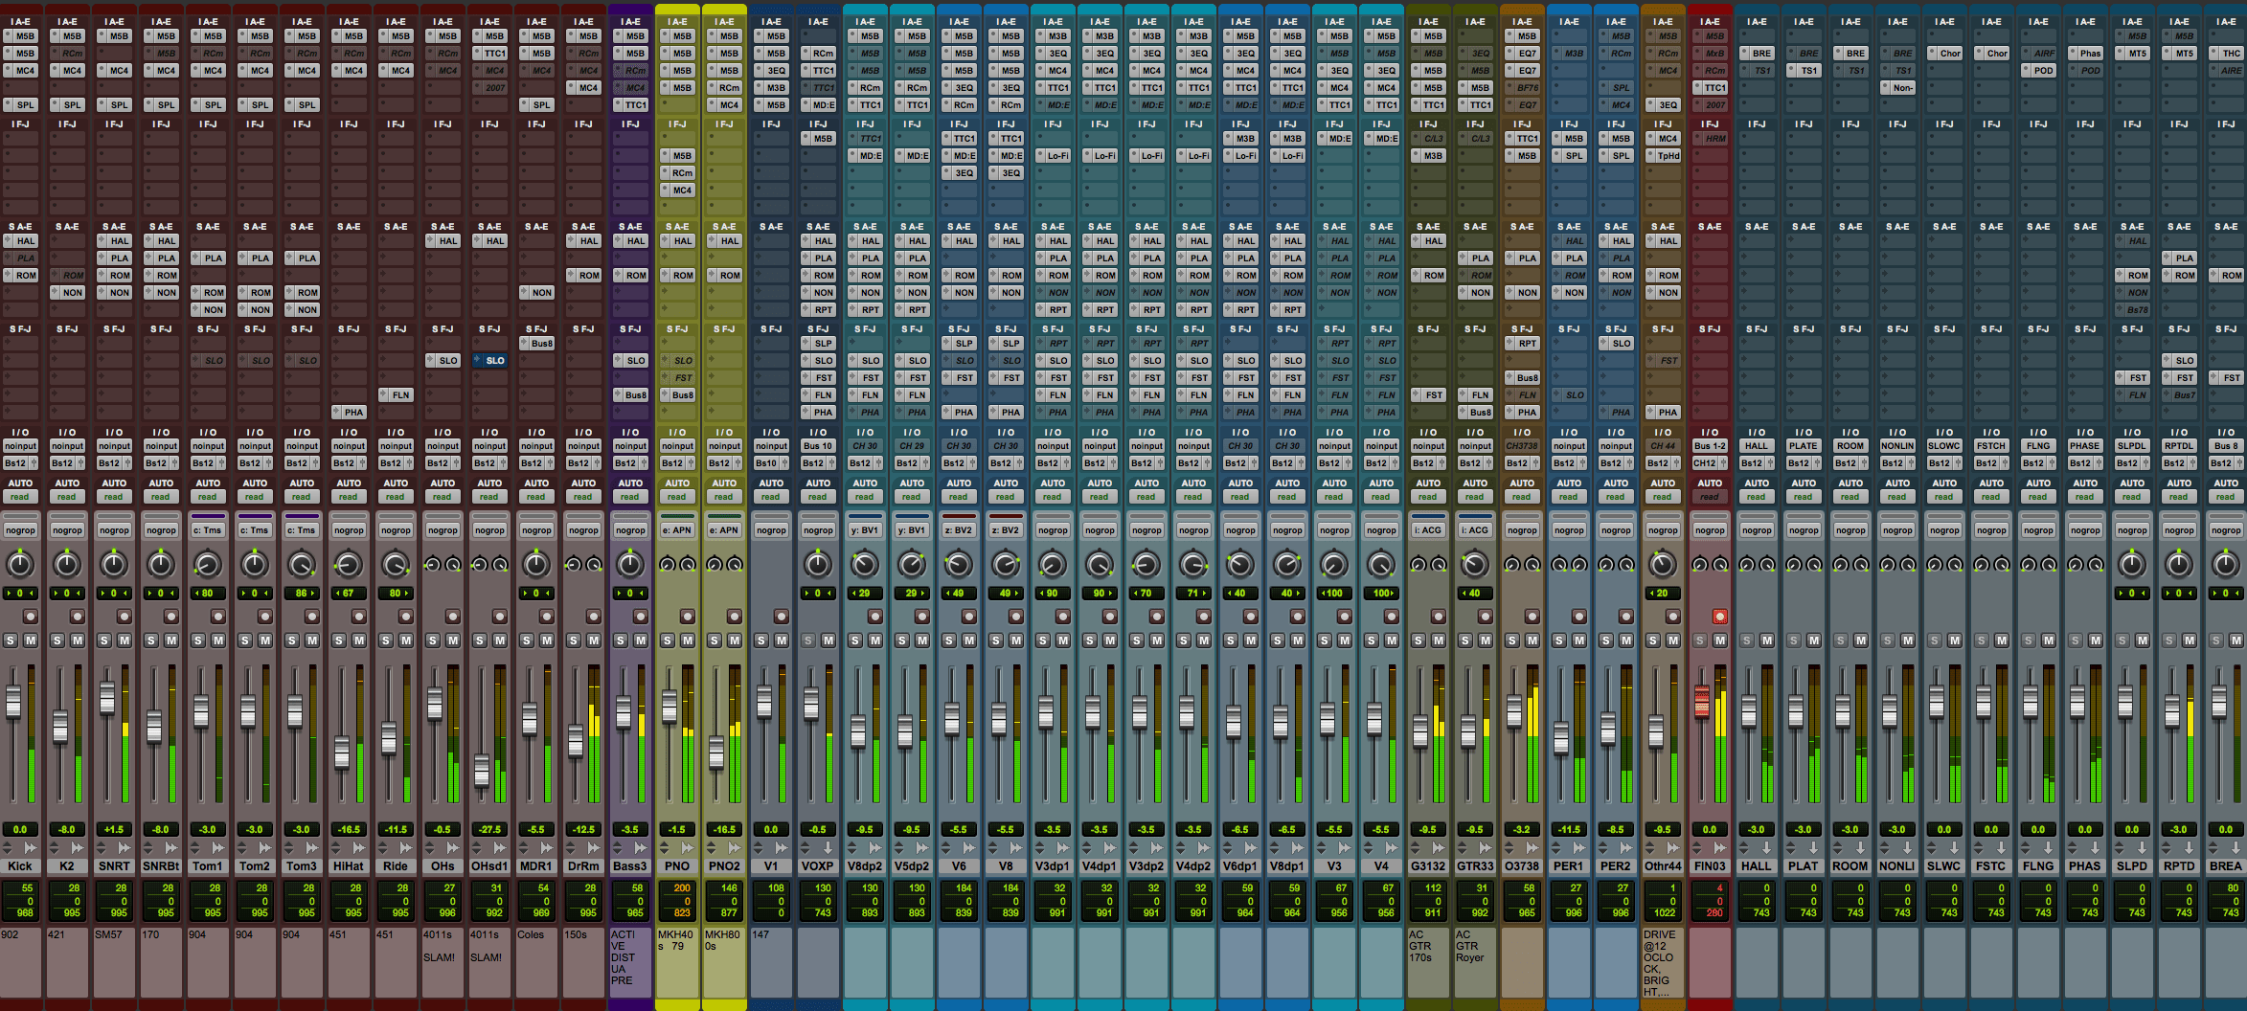Click the DrRm track name button

pyautogui.click(x=584, y=865)
